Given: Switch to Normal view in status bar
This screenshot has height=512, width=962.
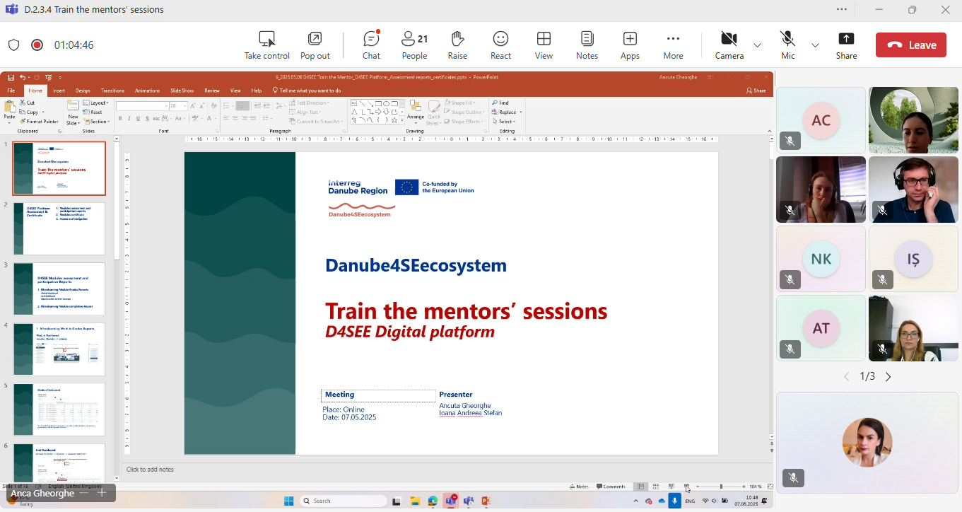Looking at the screenshot, I should 640,487.
